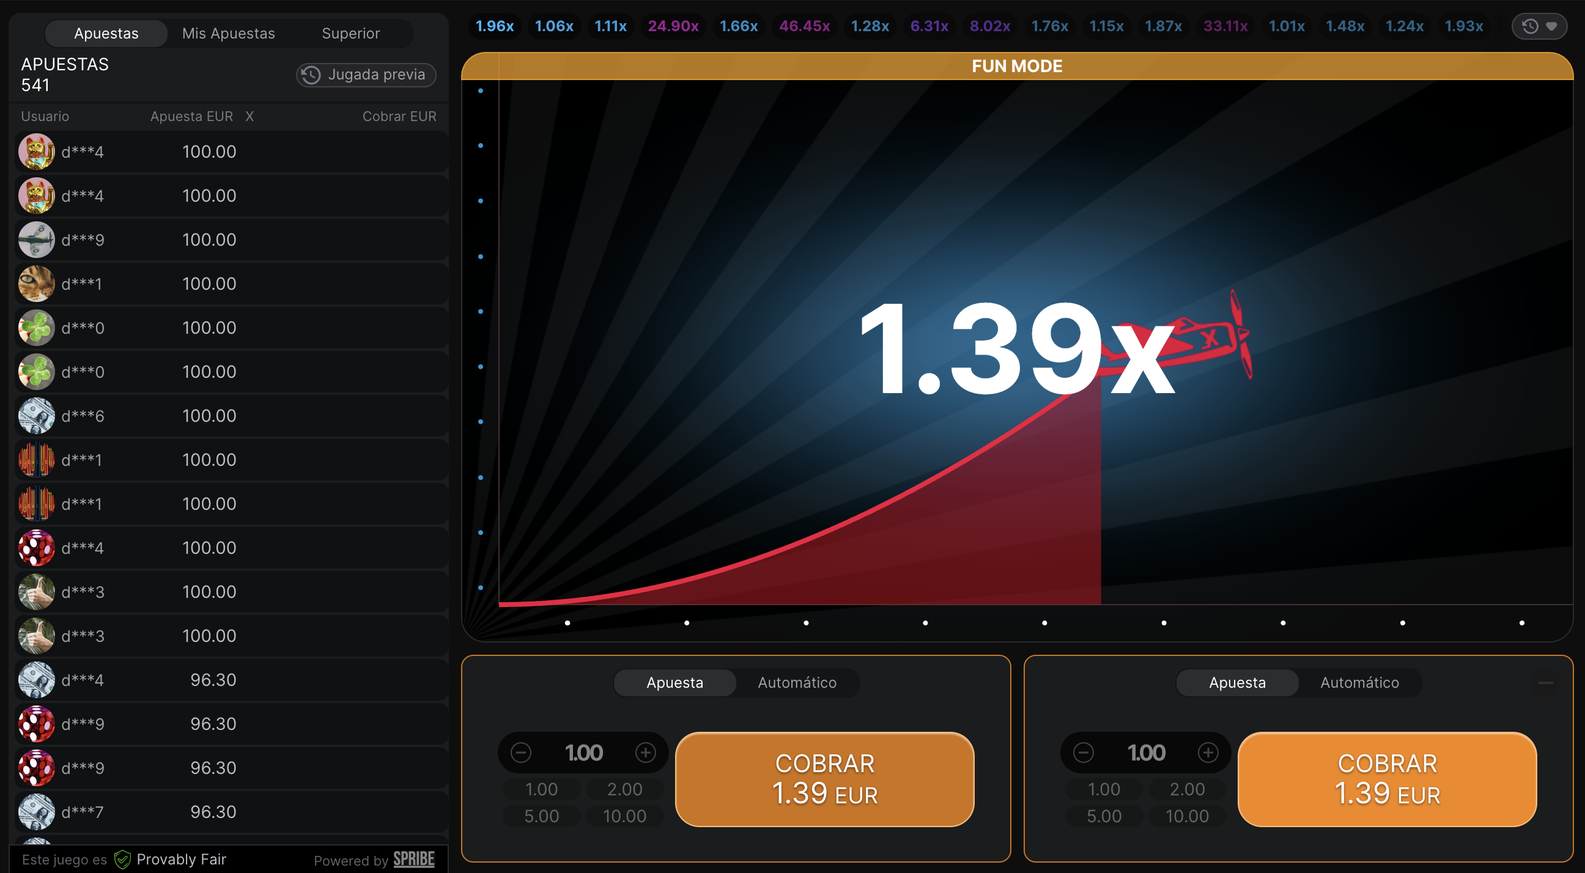Click the lucky cat avatar of first d***4
Viewport: 1585px width, 873px height.
(x=36, y=152)
